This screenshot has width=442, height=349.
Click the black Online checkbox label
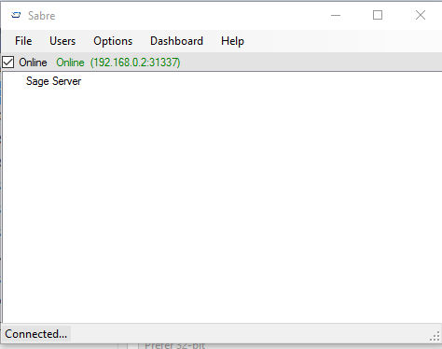pyautogui.click(x=33, y=63)
